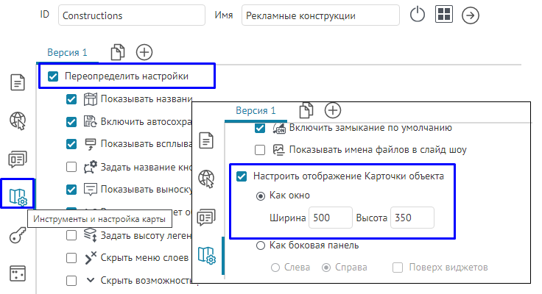This screenshot has height=294, width=542.
Task: Toggle the Показывать выноску checkbox
Action: (x=71, y=190)
